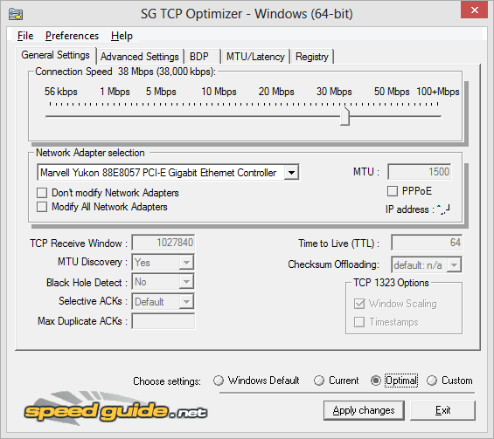494x439 pixels.
Task: Select the Windows Default radio button
Action: click(x=219, y=381)
